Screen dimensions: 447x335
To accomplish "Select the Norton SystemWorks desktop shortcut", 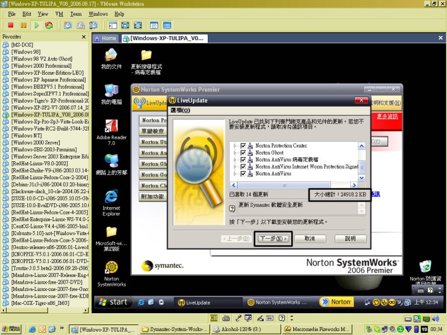I will [111, 274].
